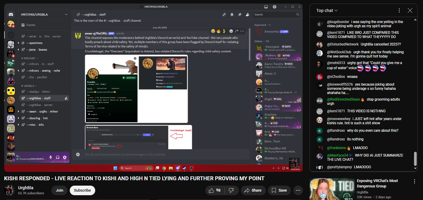
Task: Open the what is this server channel
Action: pos(44,36)
